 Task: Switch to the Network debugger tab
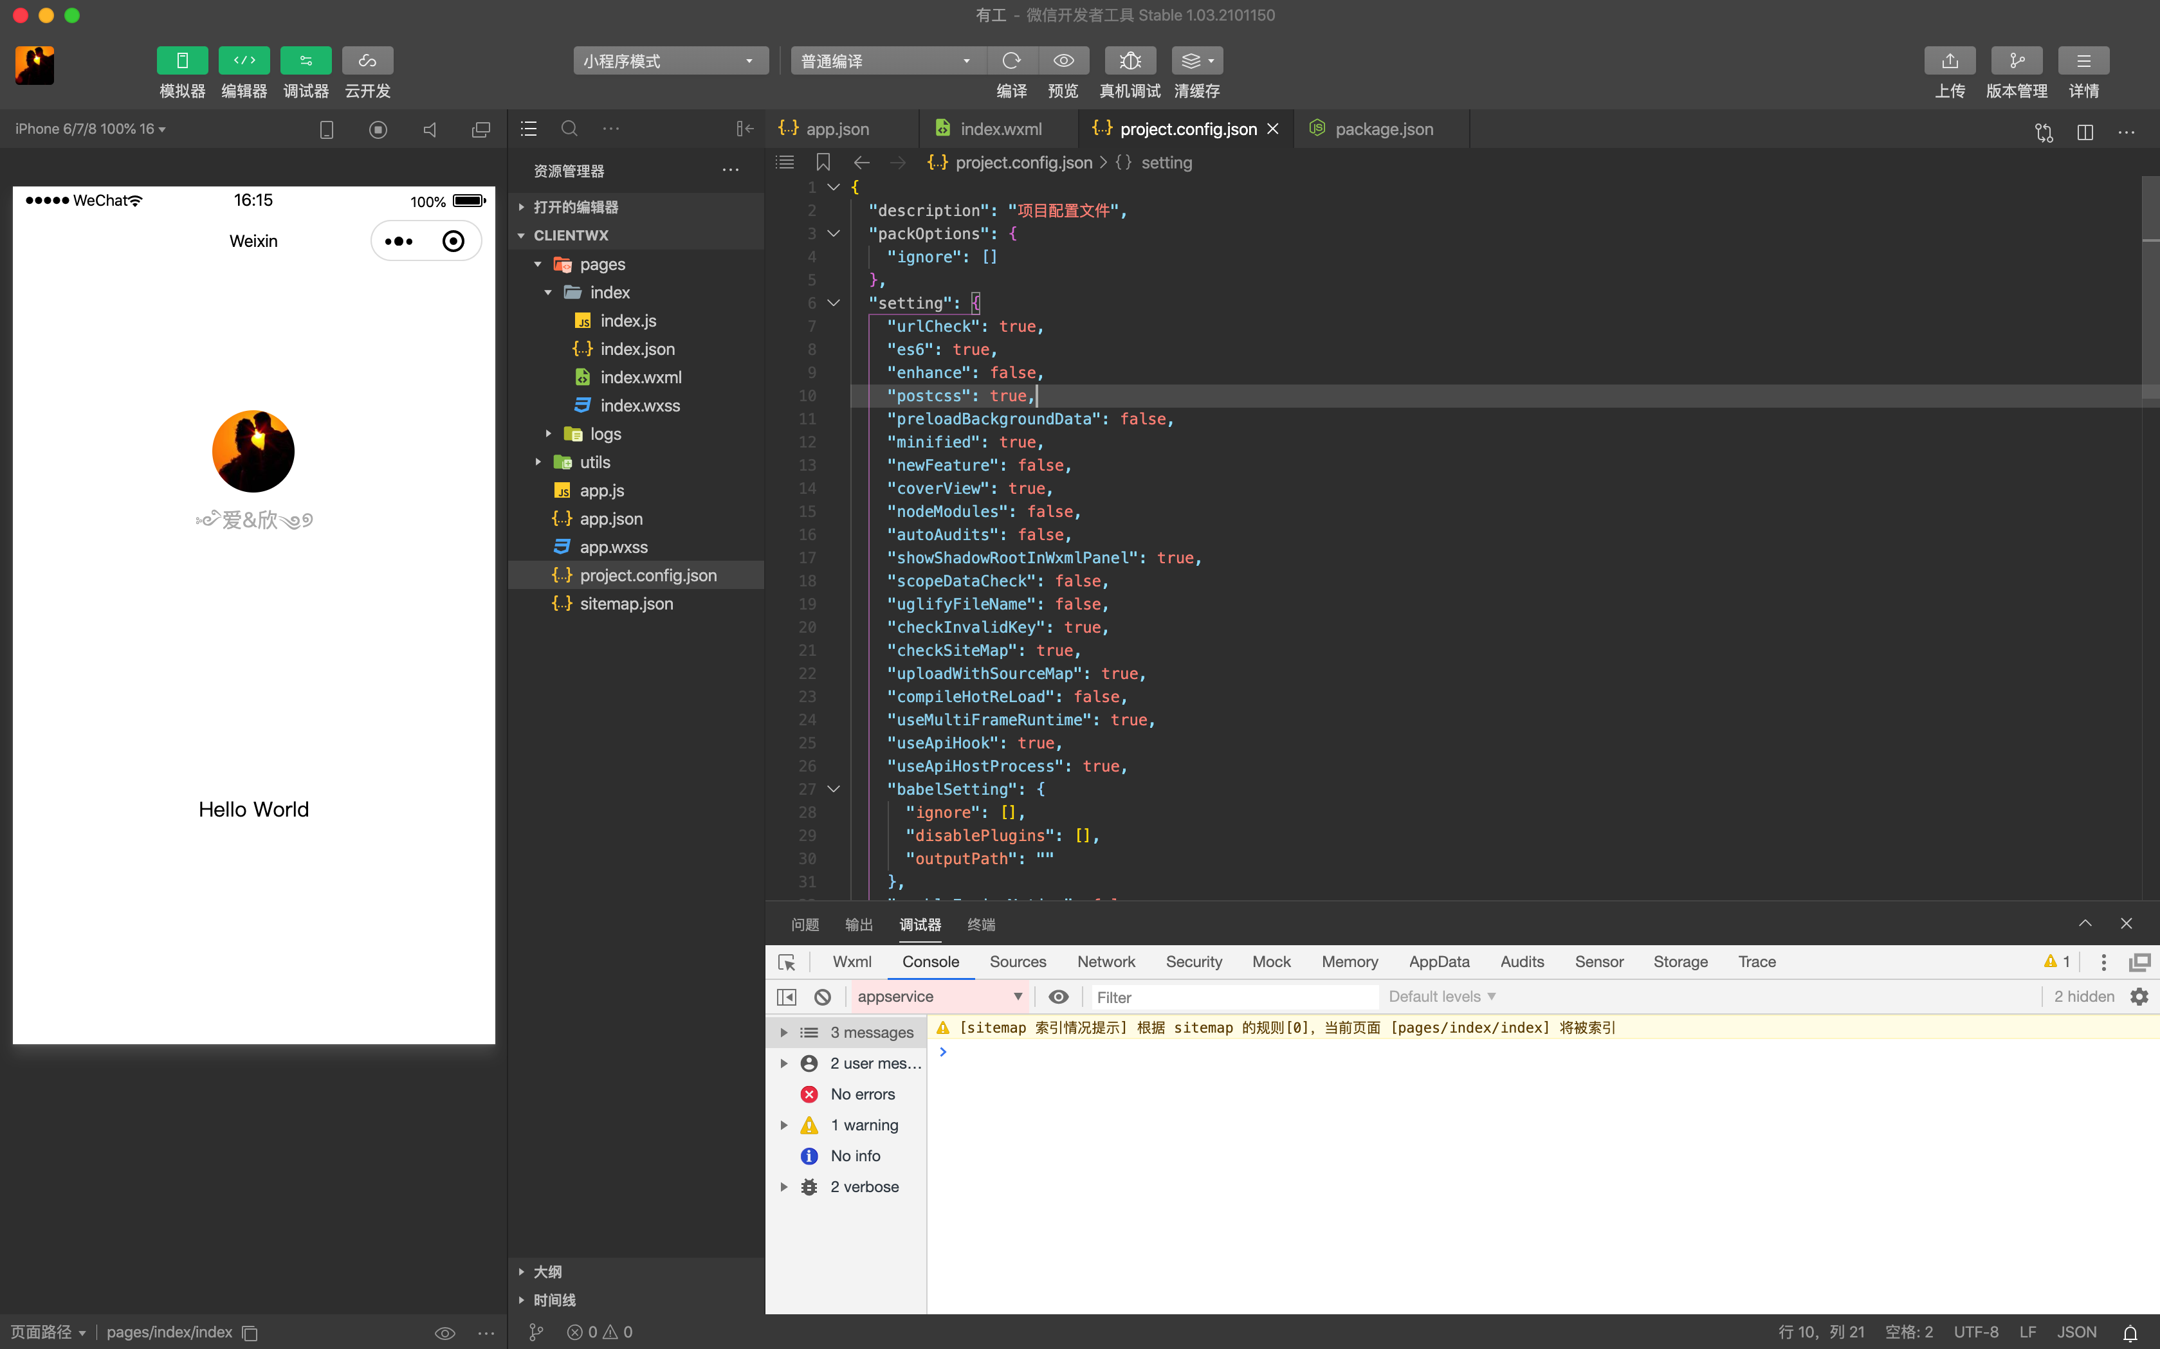[x=1106, y=962]
